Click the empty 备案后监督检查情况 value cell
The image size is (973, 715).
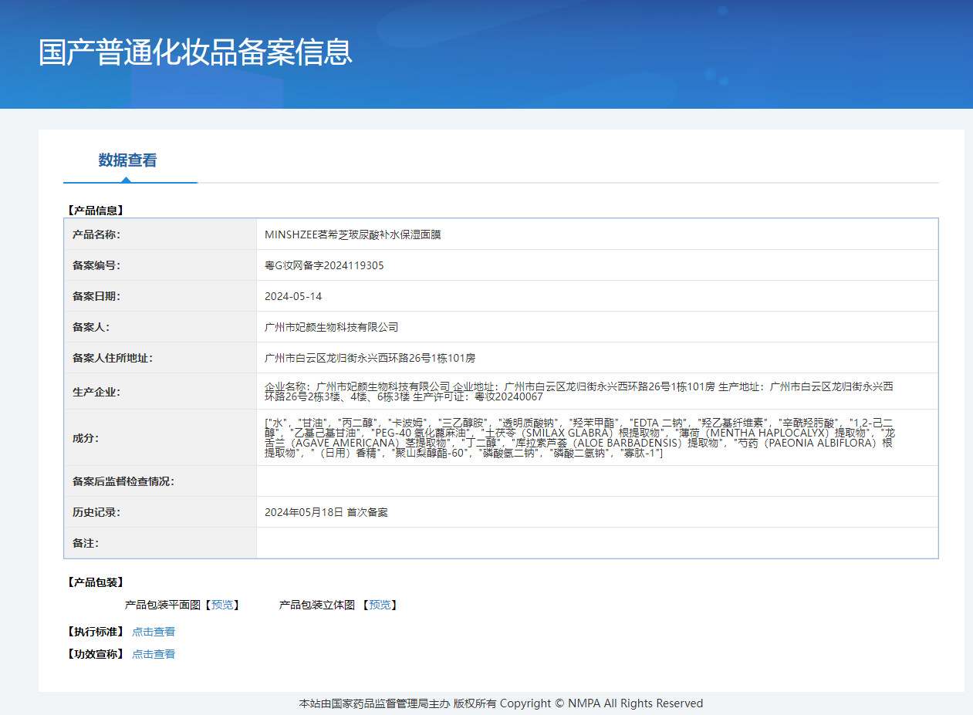(x=596, y=481)
